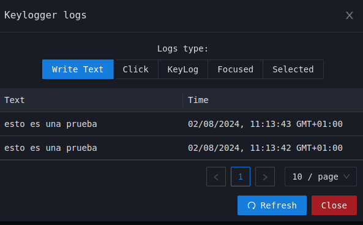Go to previous page with left chevron

pos(216,177)
